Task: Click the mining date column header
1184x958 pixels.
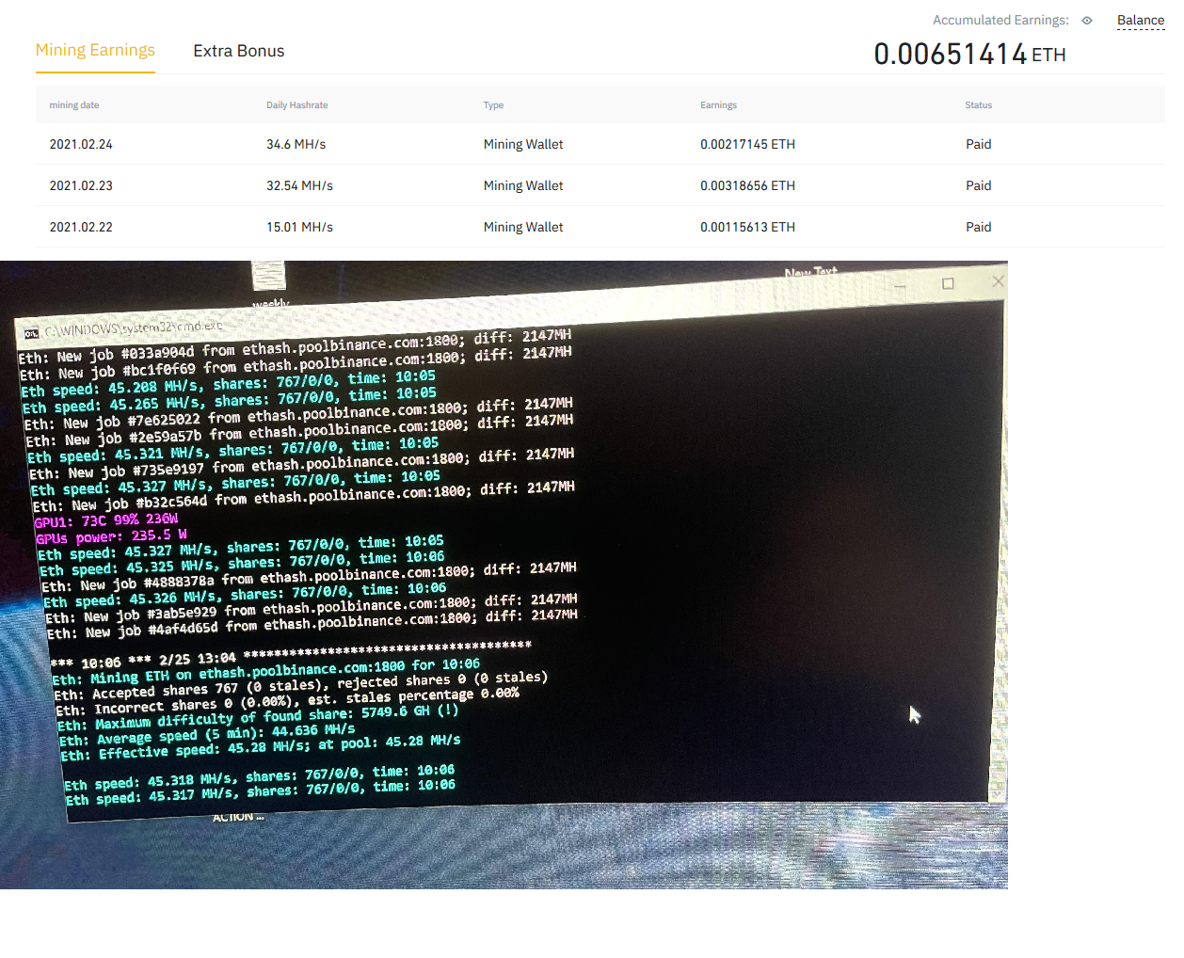Action: click(74, 105)
